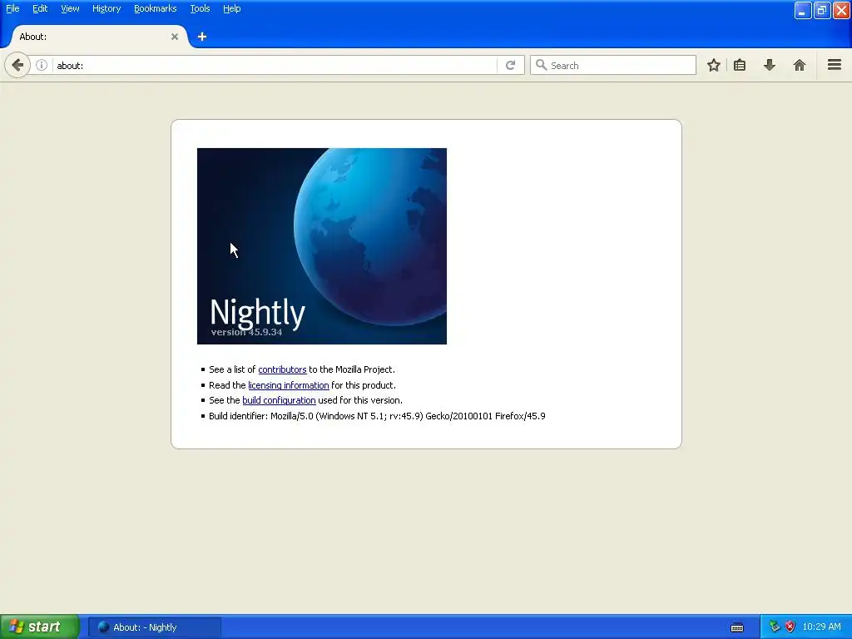Screen dimensions: 852x639
Task: Select About: - Nightly taskbar button
Action: tap(155, 627)
